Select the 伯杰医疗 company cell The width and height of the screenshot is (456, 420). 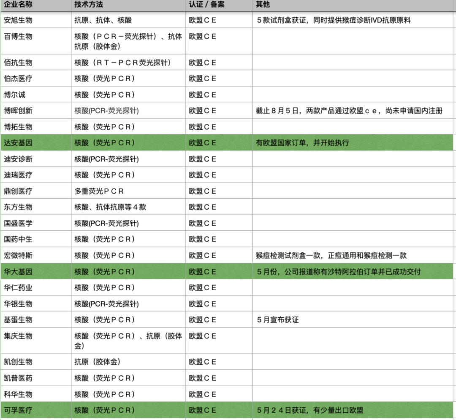tap(36, 78)
